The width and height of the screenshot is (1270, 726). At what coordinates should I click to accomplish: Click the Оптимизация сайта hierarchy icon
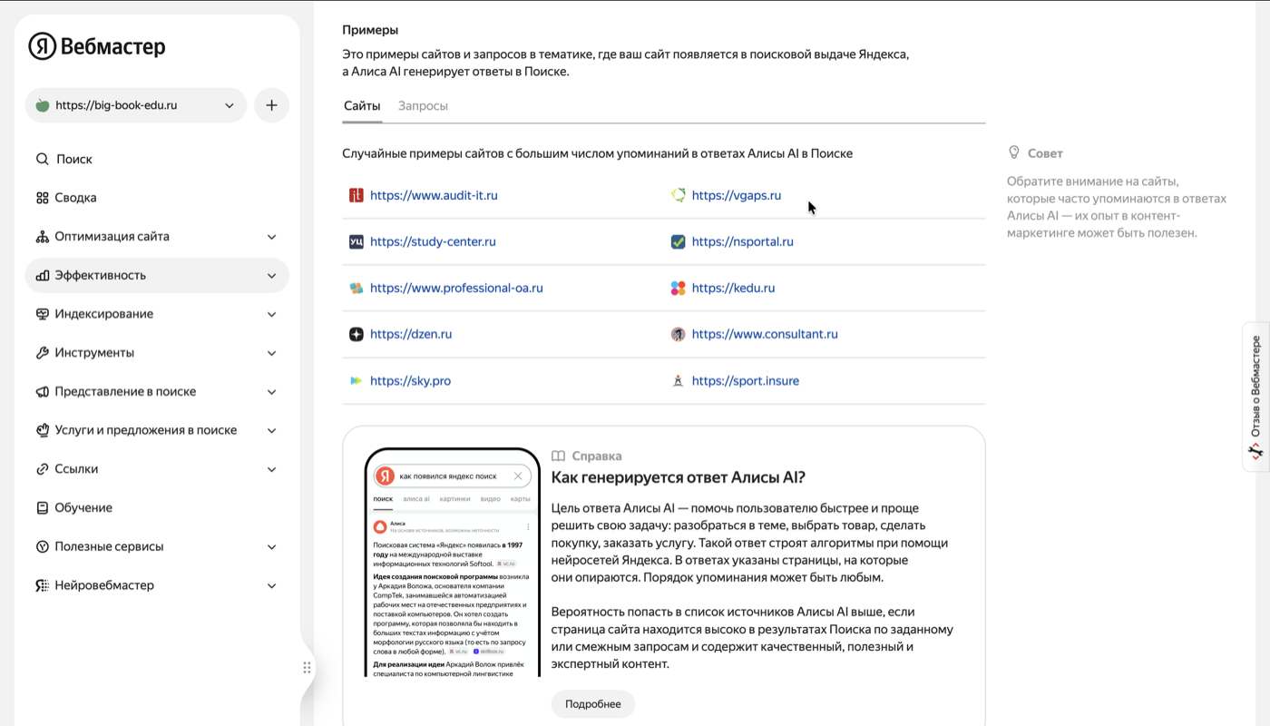tap(42, 237)
